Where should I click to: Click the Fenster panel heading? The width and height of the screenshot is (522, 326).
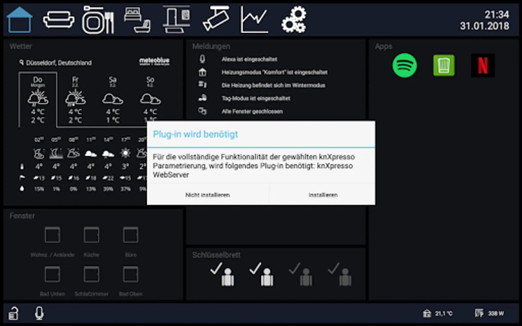22,216
